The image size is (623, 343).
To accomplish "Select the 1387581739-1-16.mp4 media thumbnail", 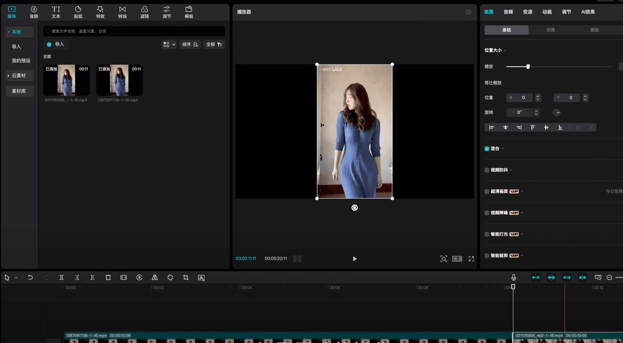I will pyautogui.click(x=119, y=80).
